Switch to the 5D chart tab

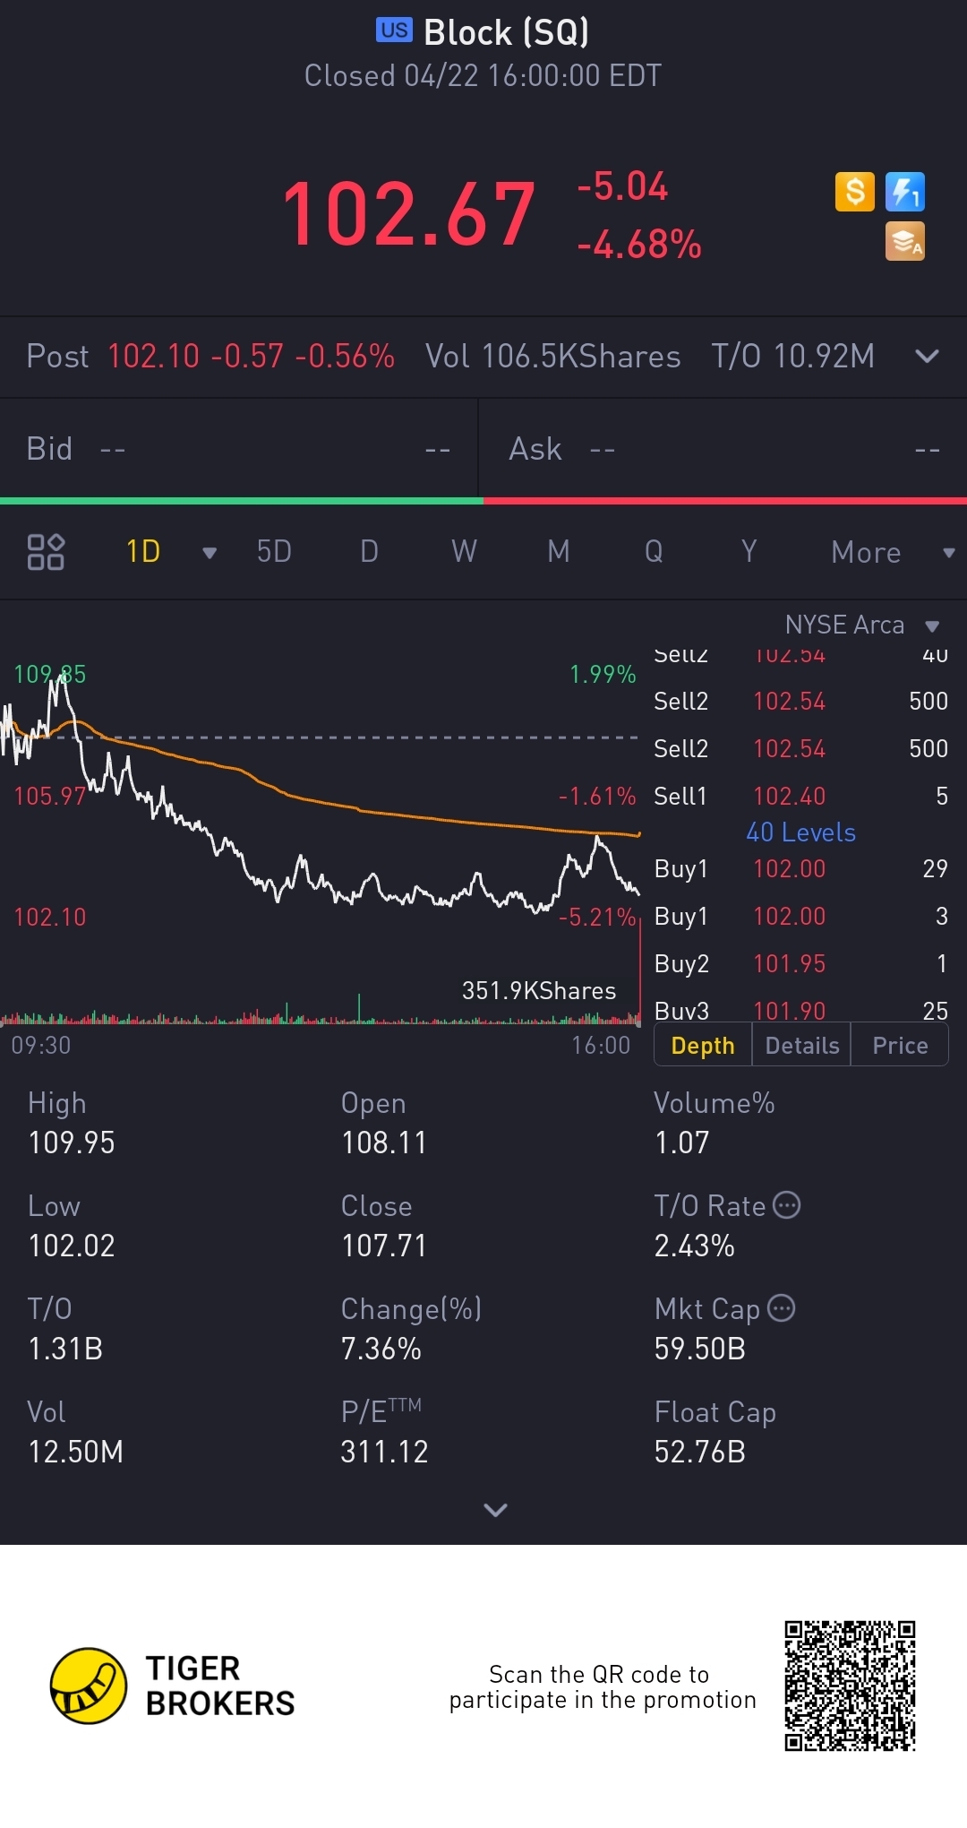(274, 552)
